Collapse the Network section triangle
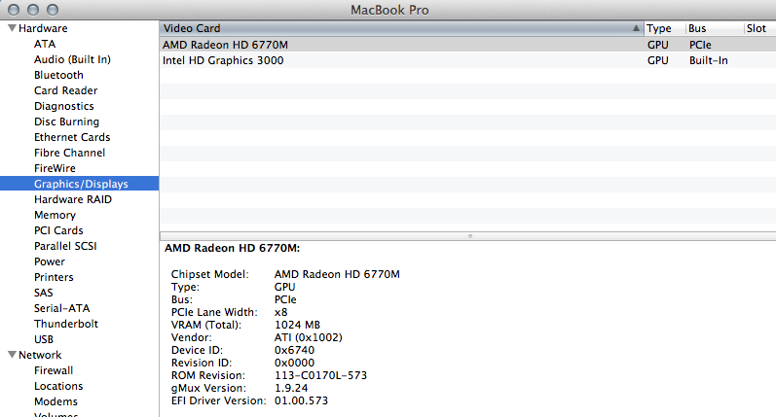 (x=13, y=355)
